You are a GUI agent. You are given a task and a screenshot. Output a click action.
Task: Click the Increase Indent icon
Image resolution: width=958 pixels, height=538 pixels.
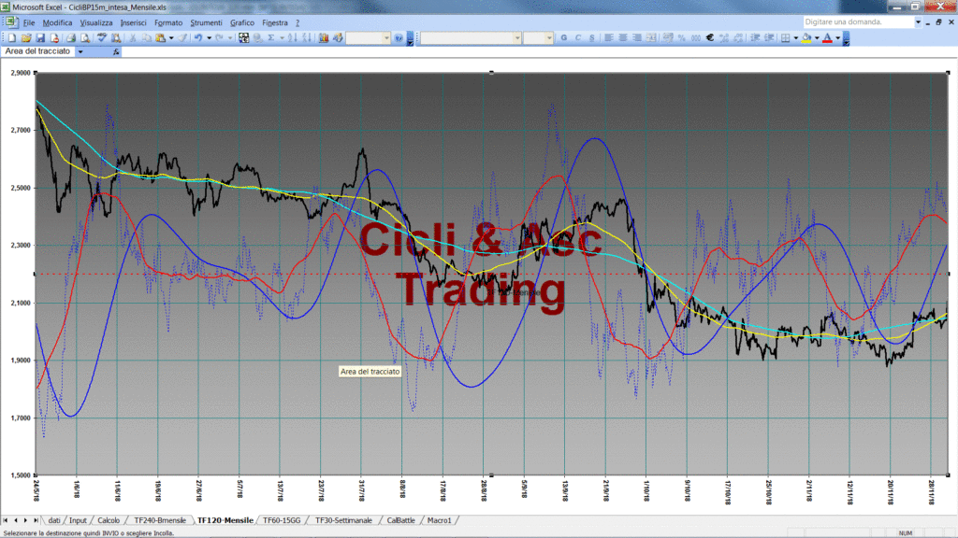click(x=769, y=37)
